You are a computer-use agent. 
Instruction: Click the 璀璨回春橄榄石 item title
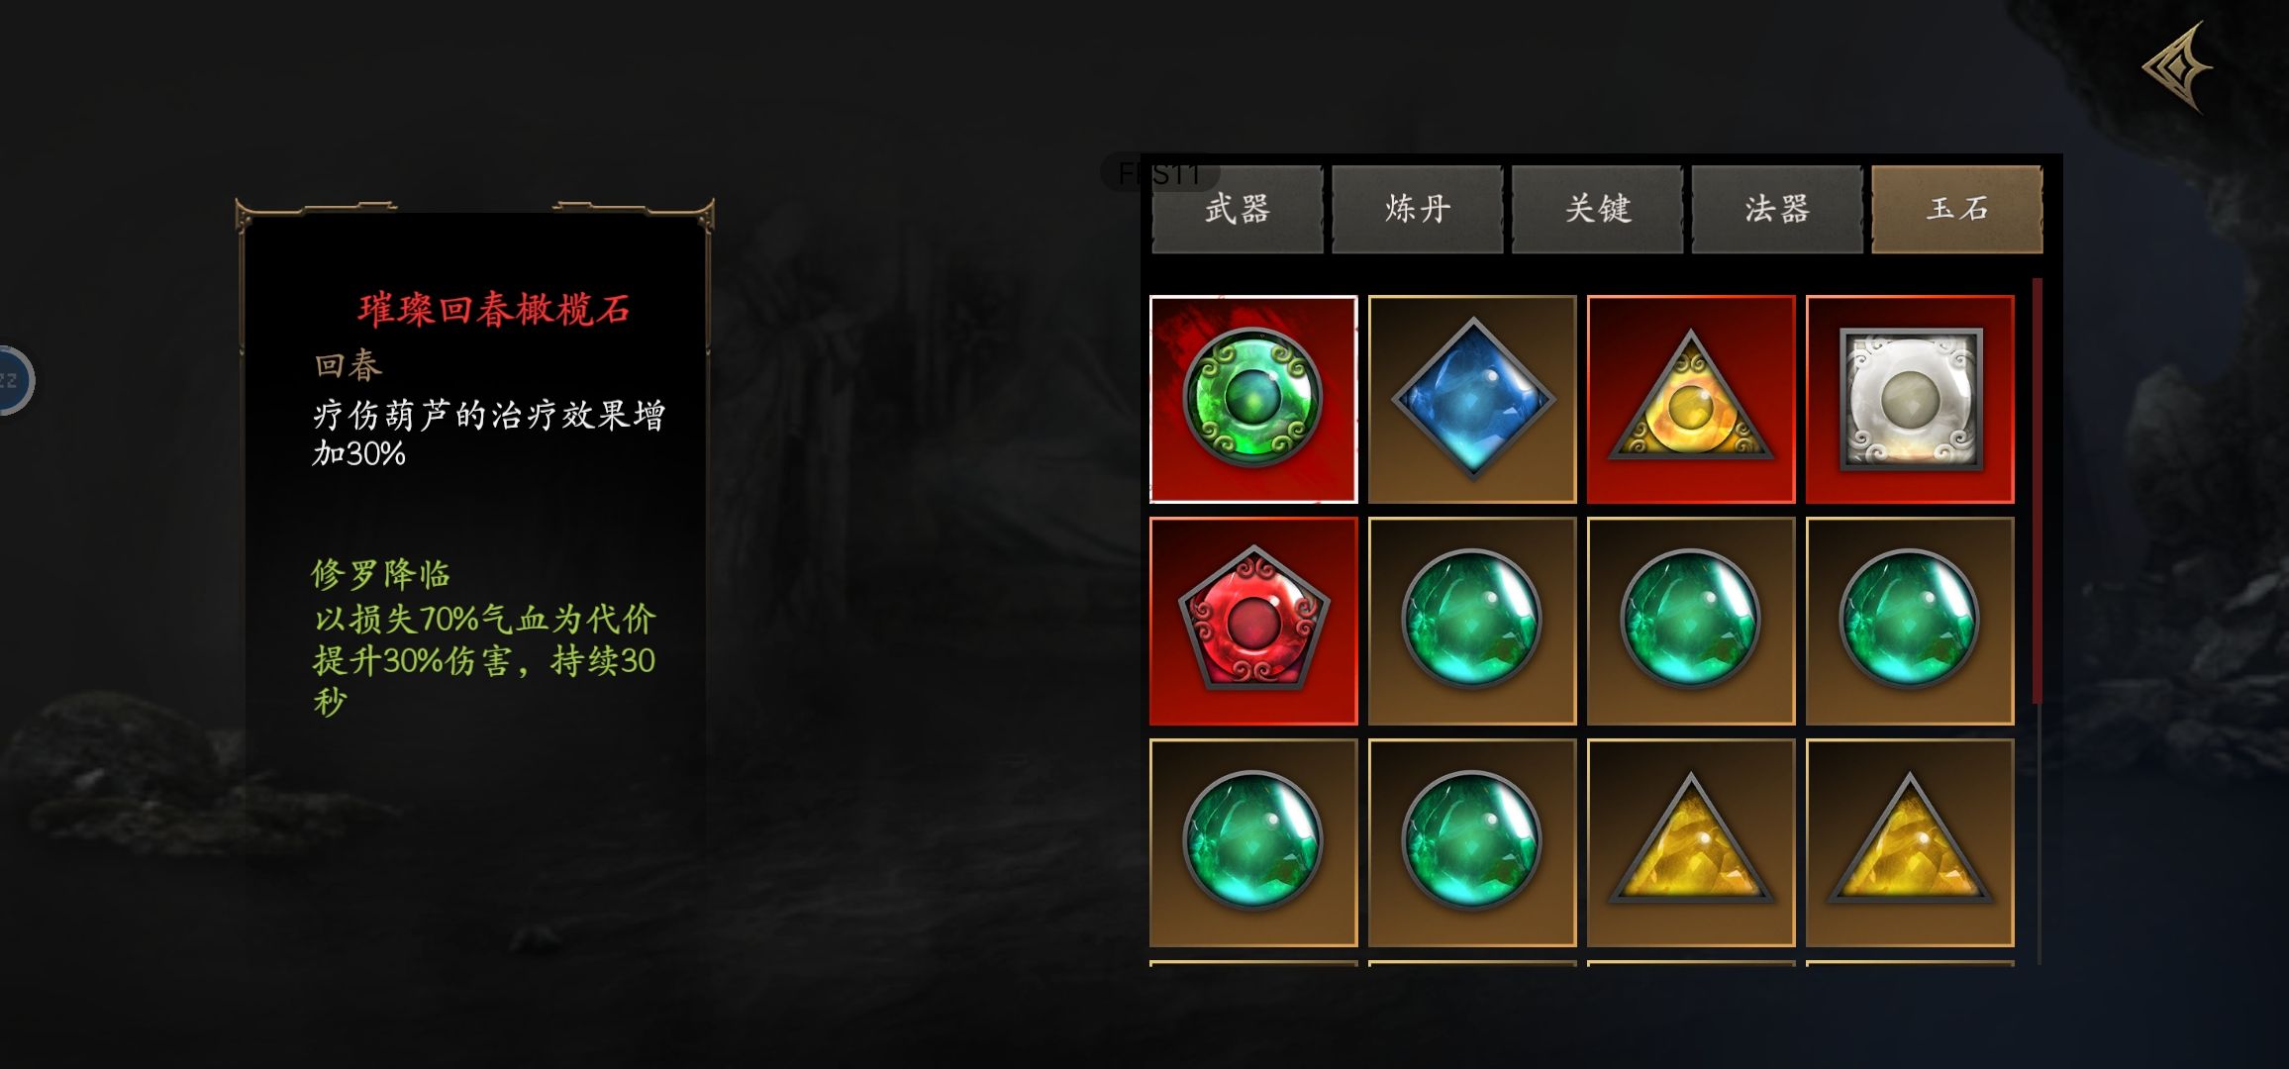point(494,310)
